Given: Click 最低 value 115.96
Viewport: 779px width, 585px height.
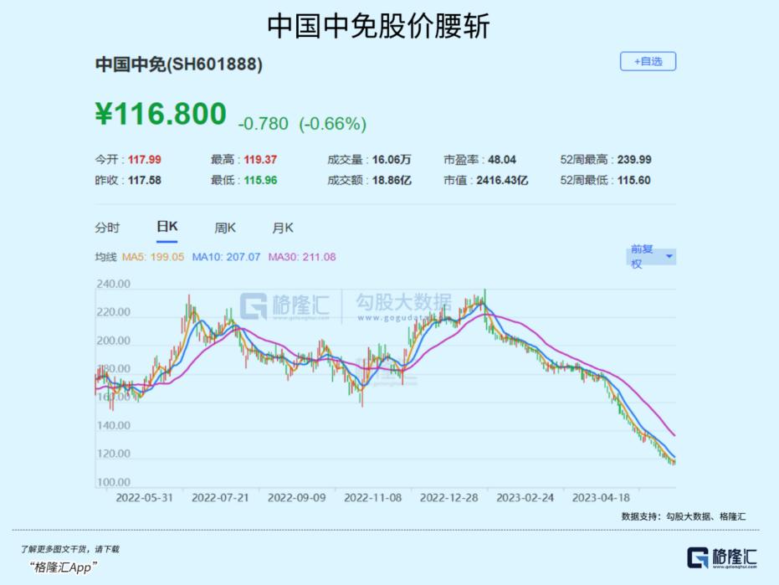Looking at the screenshot, I should 260,180.
